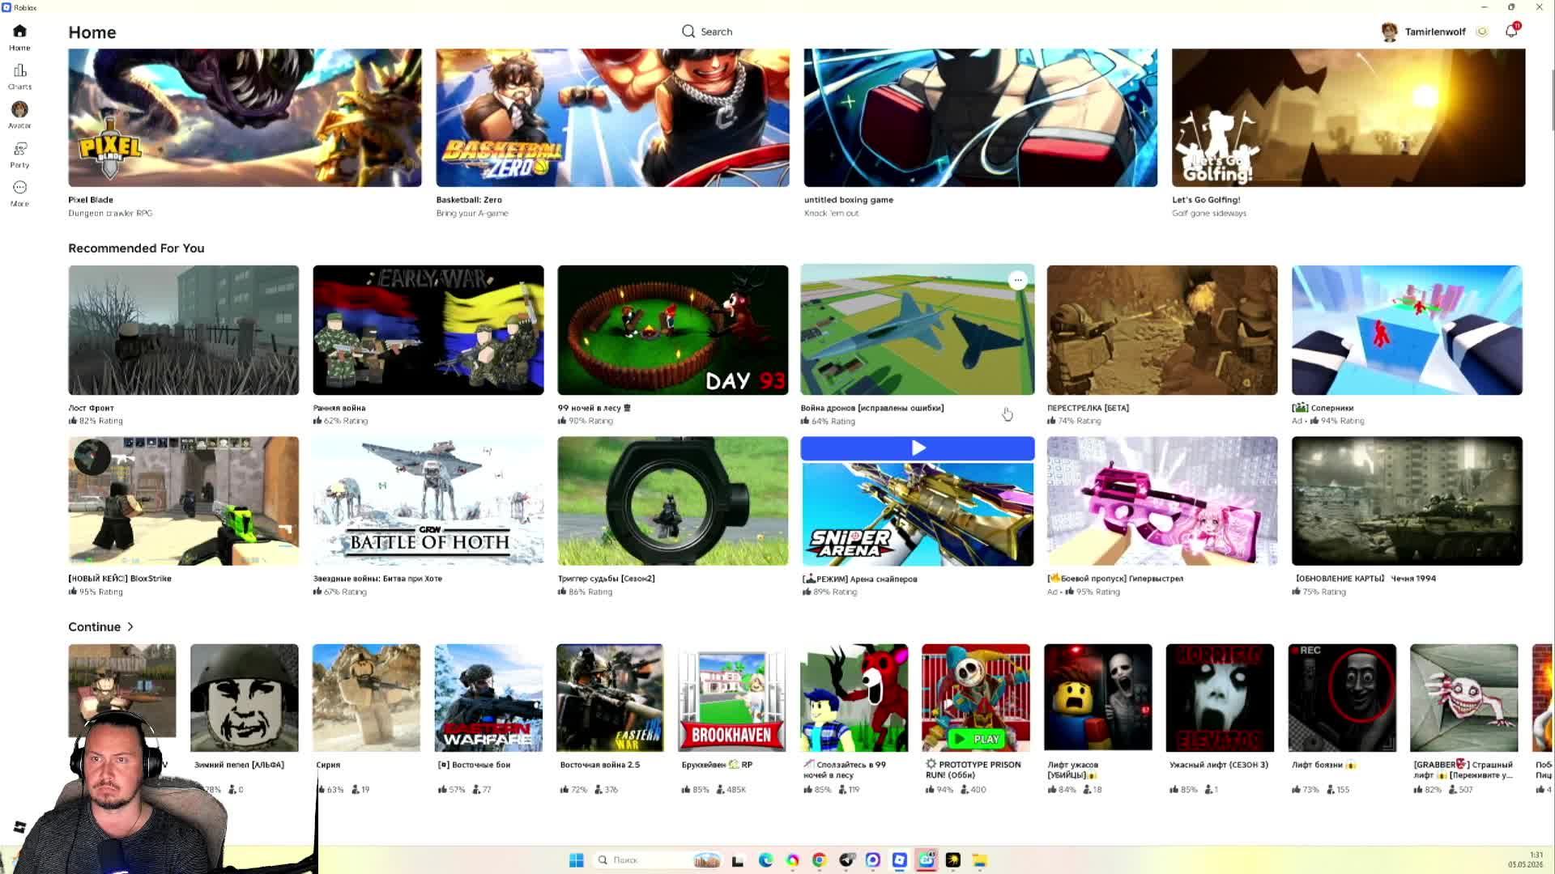1555x874 pixels.
Task: Open the BloxStrike game thumbnail
Action: click(x=183, y=501)
